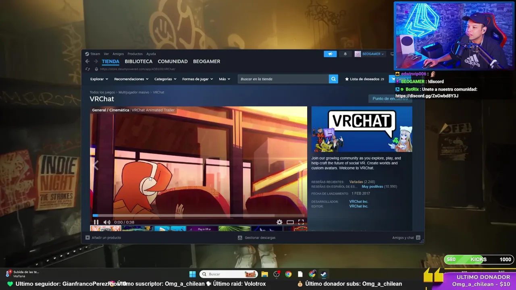The image size is (516, 290).
Task: Click the VRChat breadcrumb link
Action: [158, 92]
